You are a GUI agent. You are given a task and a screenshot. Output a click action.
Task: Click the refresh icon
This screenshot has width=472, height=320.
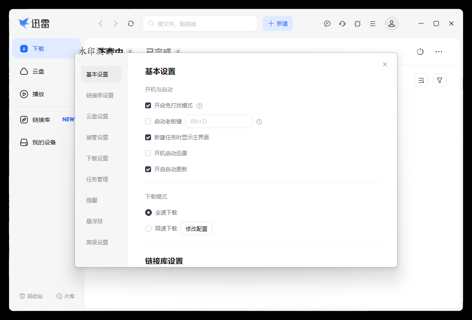[x=131, y=24]
